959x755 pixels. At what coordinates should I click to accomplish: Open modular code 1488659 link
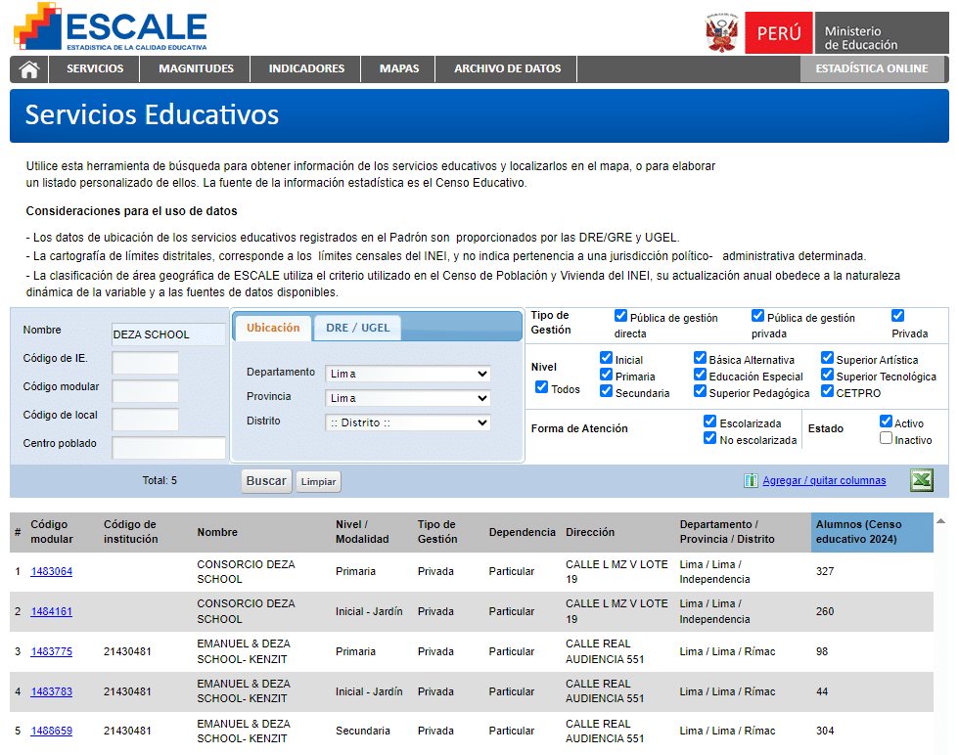[x=51, y=731]
